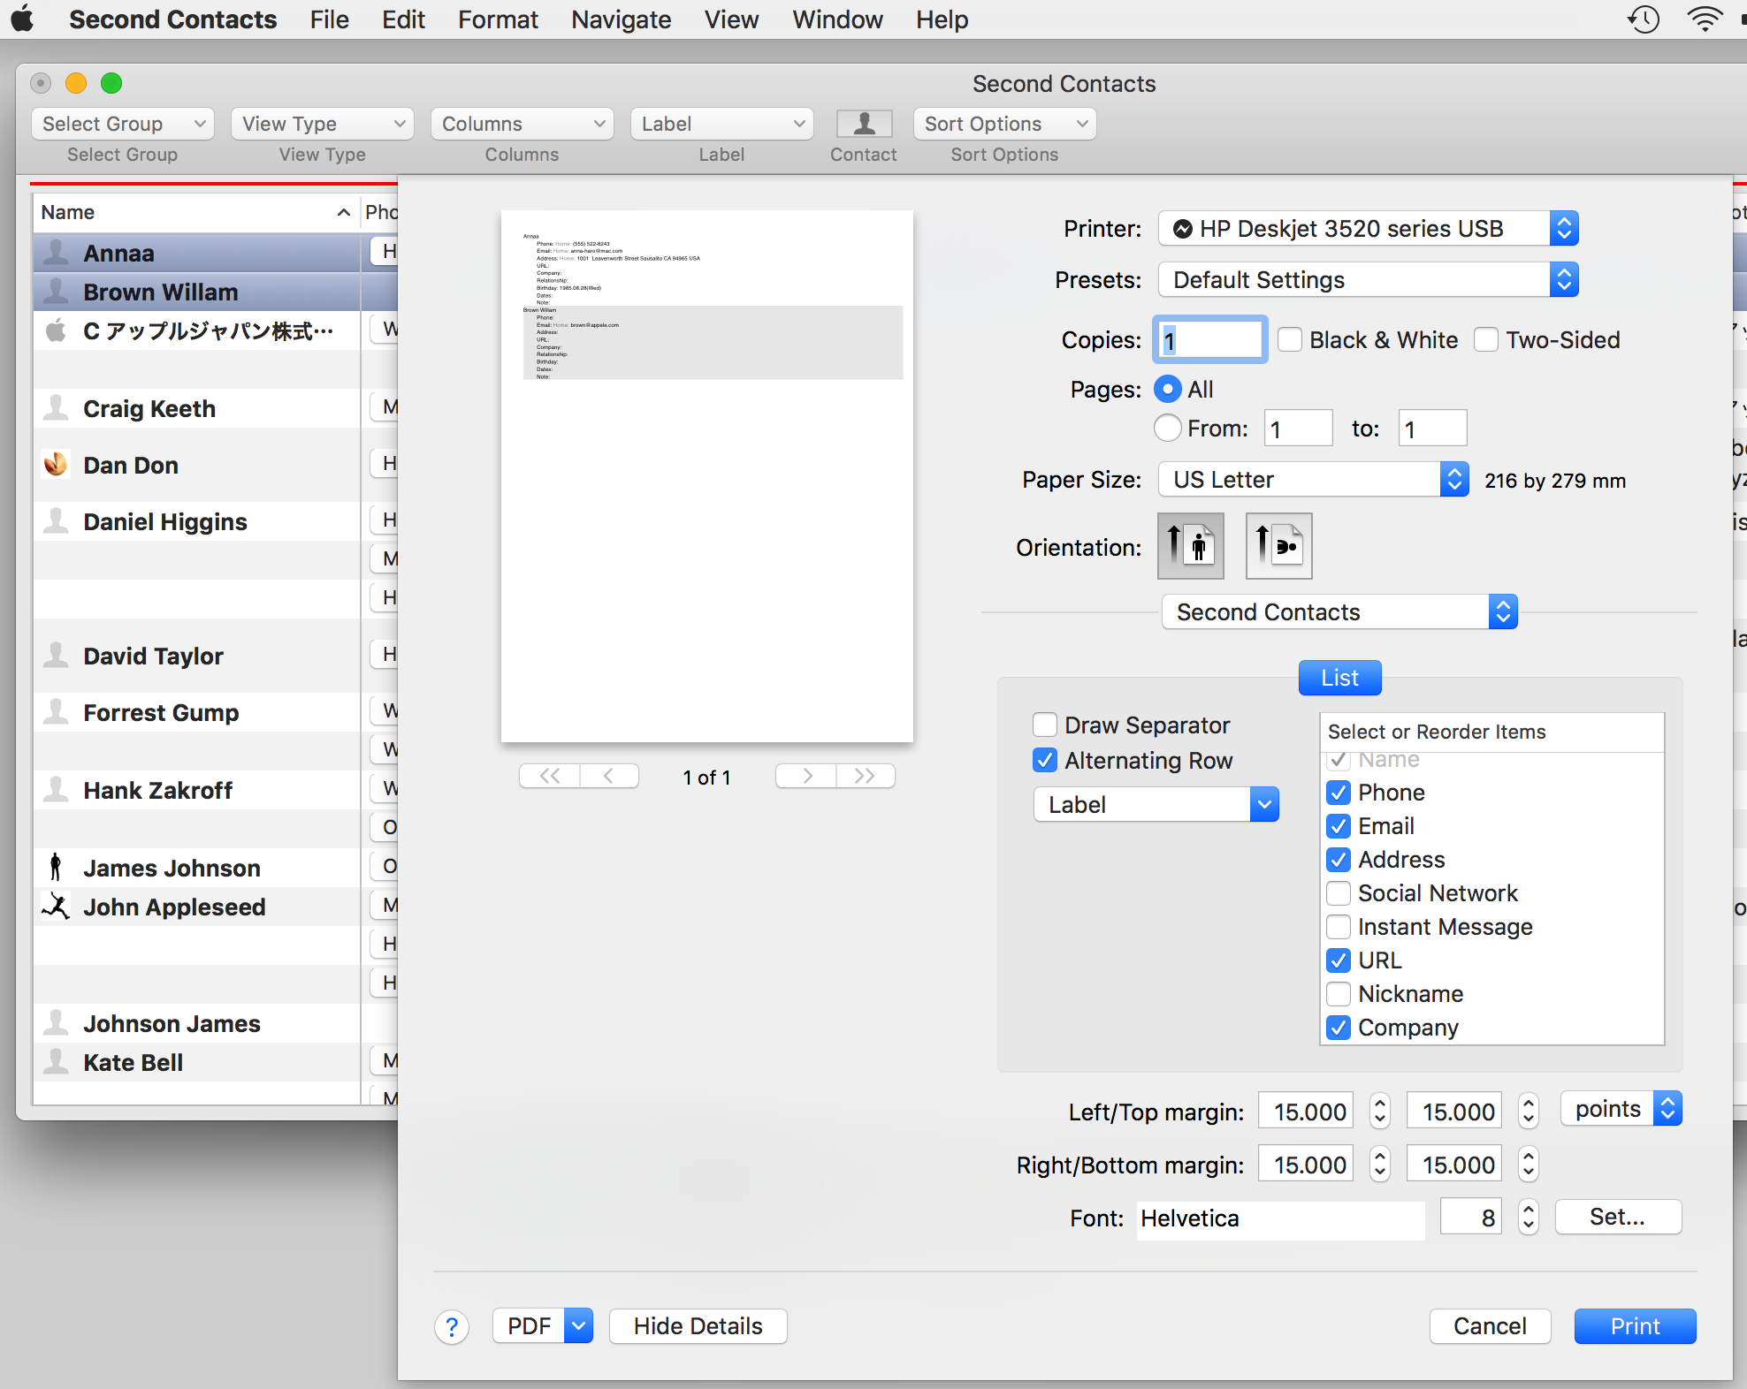Uncheck Phone in item list
The width and height of the screenshot is (1747, 1389).
[1339, 792]
